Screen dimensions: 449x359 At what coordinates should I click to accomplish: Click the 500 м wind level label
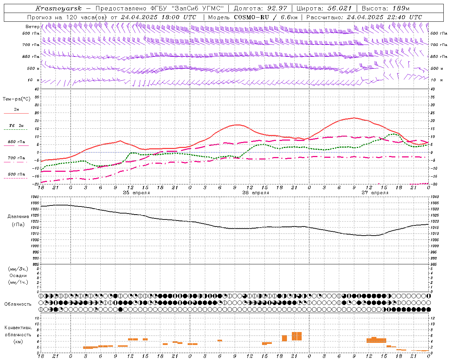click(33, 69)
